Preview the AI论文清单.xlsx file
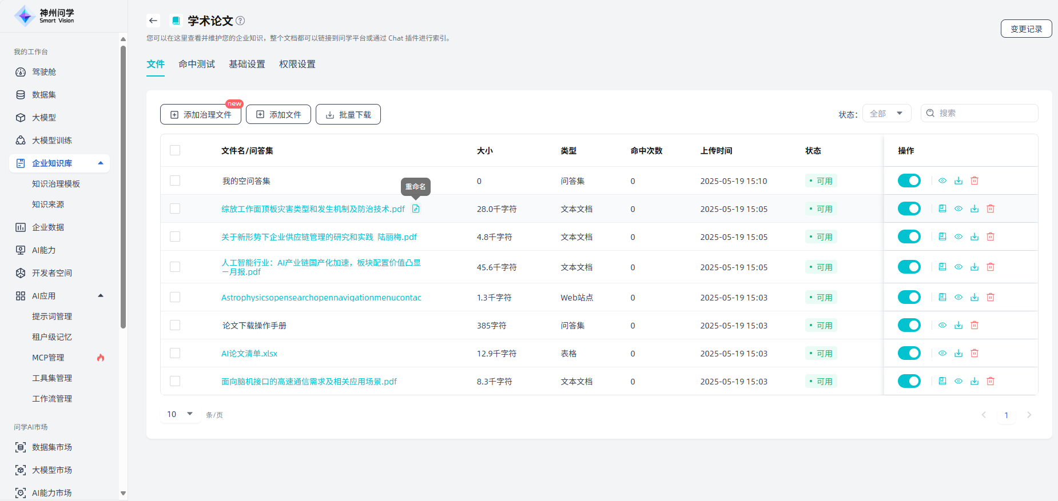The width and height of the screenshot is (1058, 501). 942,353
